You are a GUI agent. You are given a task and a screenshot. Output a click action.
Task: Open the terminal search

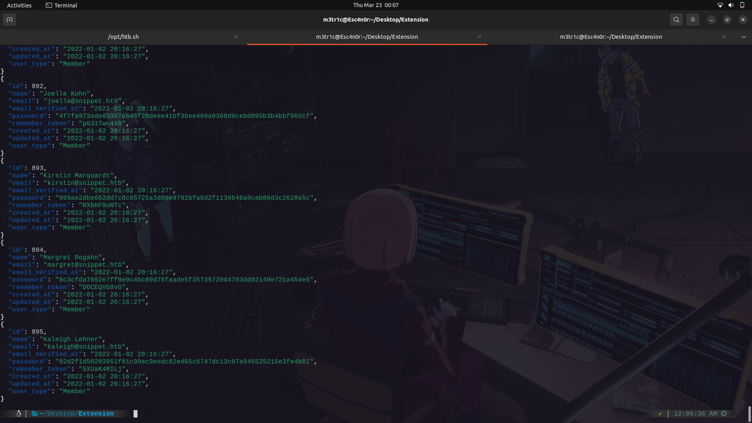click(x=676, y=20)
